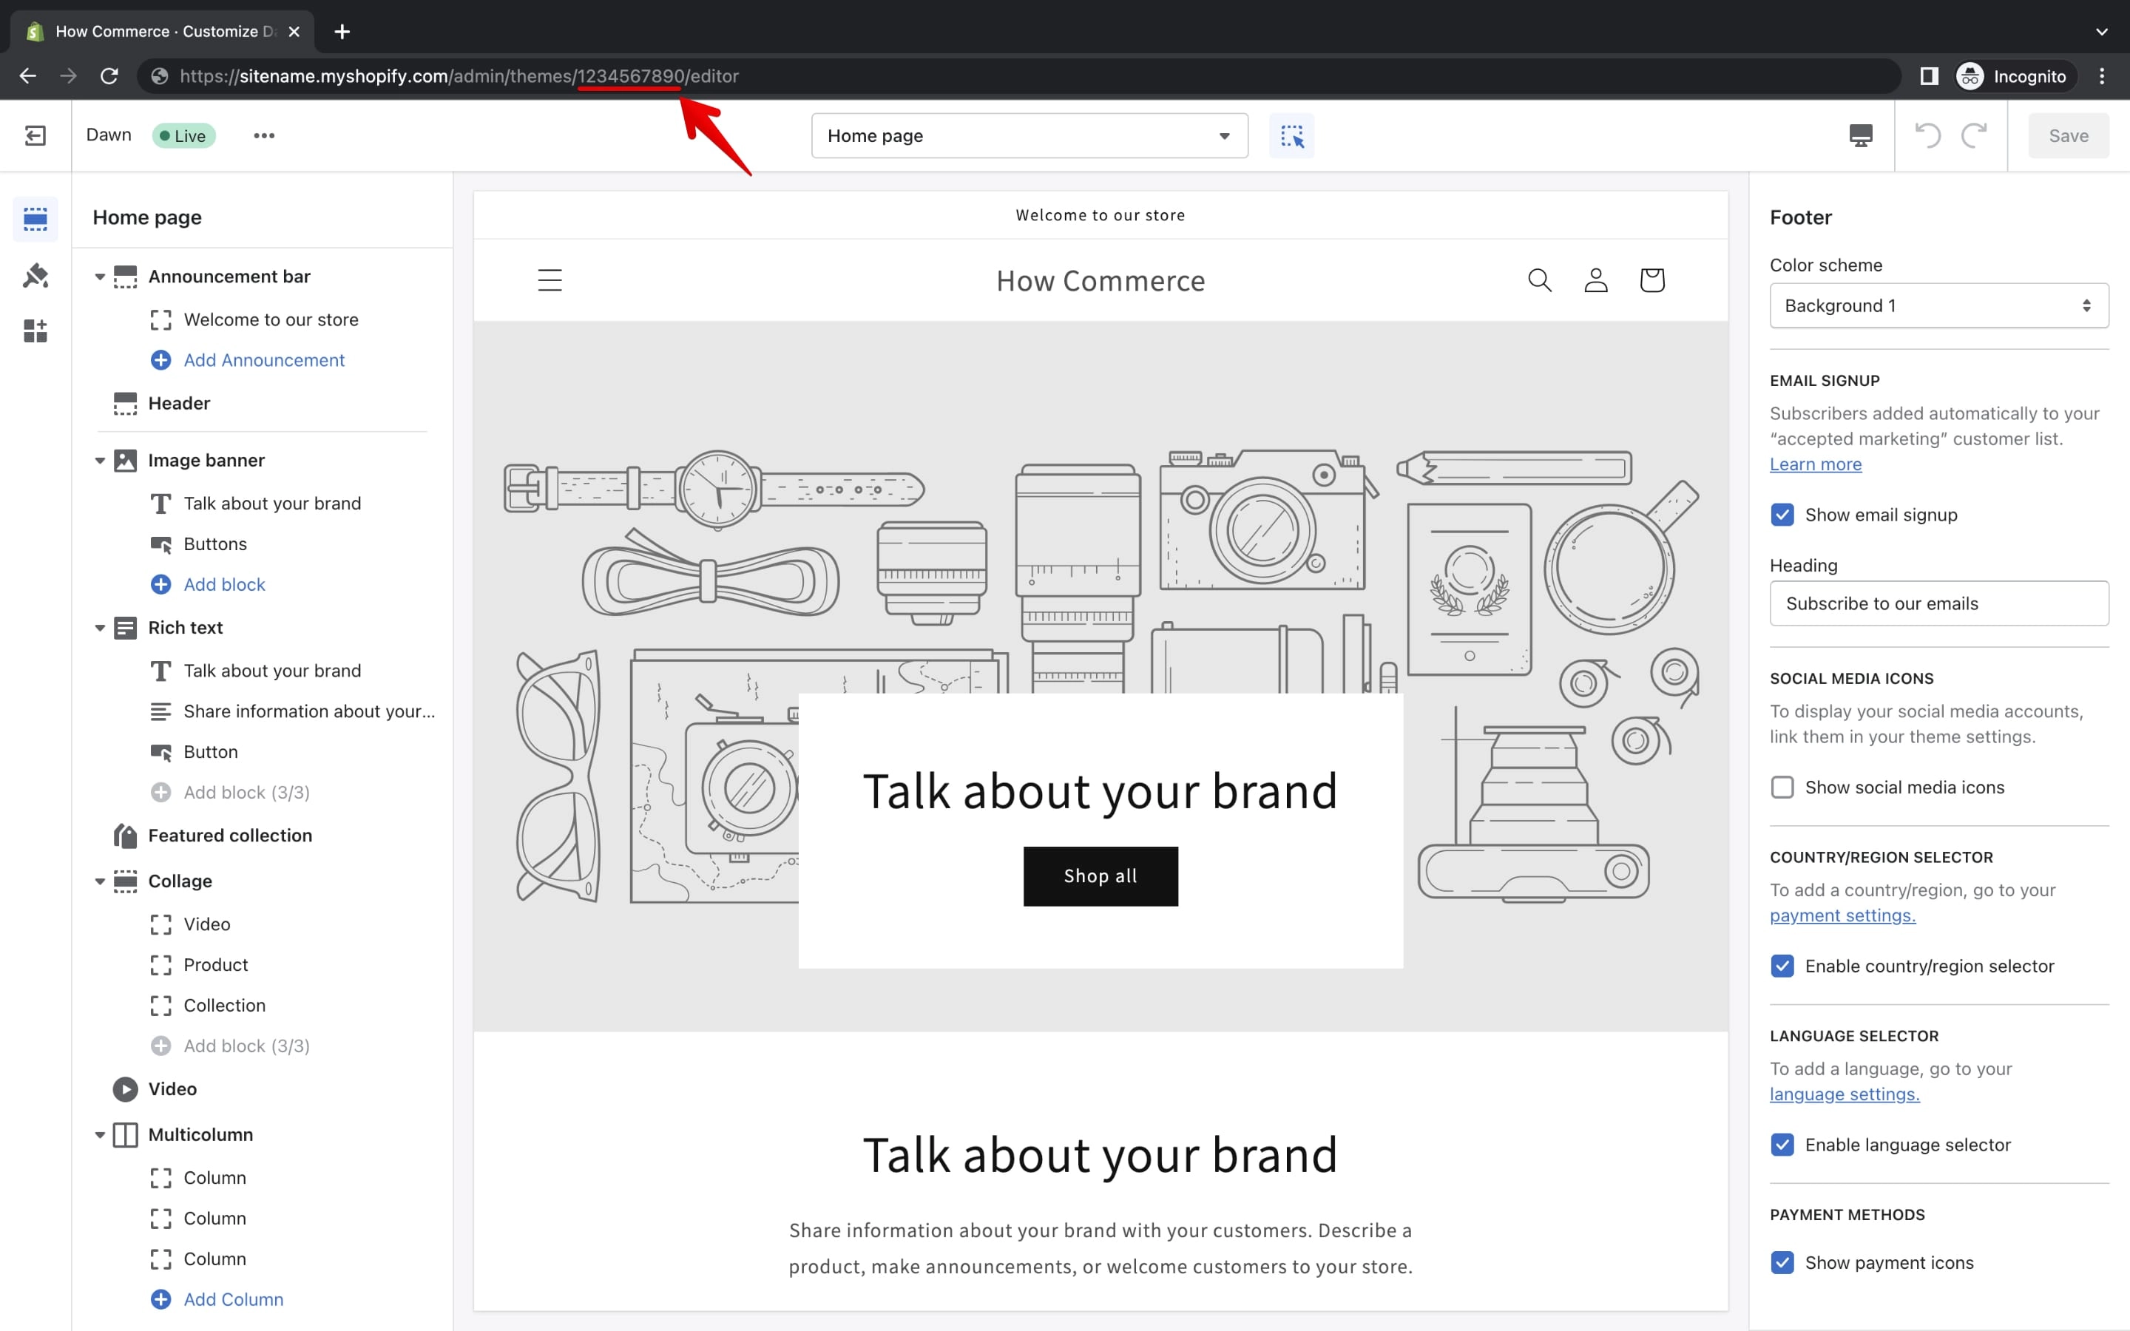Click the How Commerce store title
This screenshot has height=1331, width=2130.
click(x=1100, y=281)
